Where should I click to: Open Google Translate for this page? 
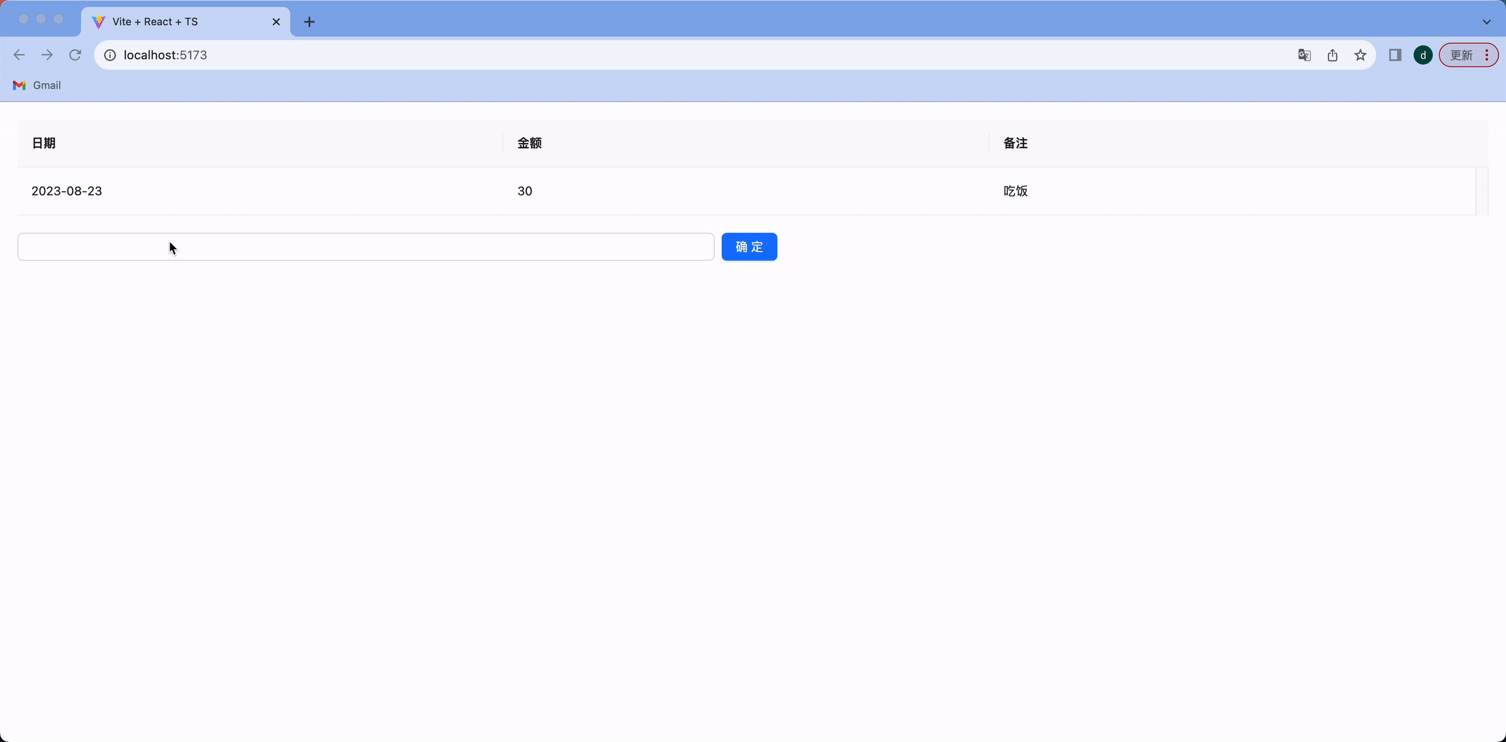[1304, 55]
